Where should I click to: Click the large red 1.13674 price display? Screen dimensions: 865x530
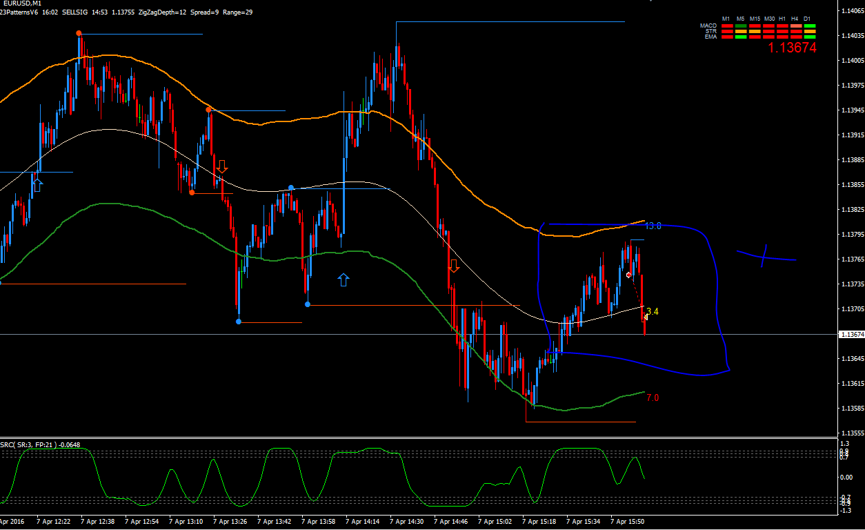tap(792, 48)
